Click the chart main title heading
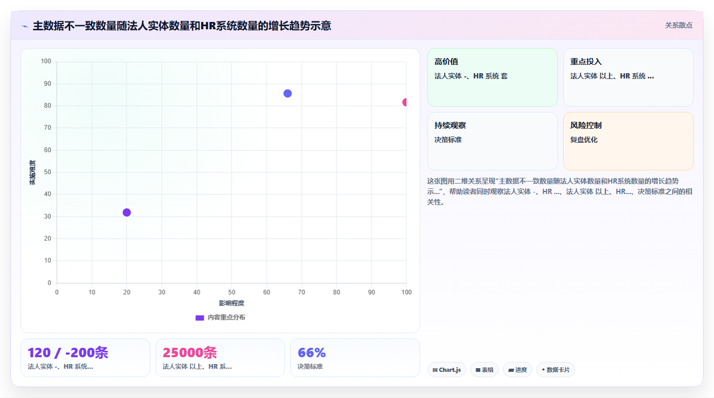714x398 pixels. pyautogui.click(x=182, y=26)
